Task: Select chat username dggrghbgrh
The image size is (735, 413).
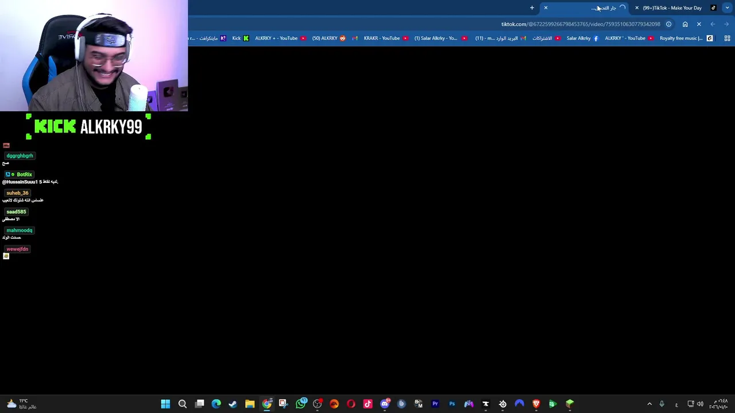Action: click(x=20, y=156)
